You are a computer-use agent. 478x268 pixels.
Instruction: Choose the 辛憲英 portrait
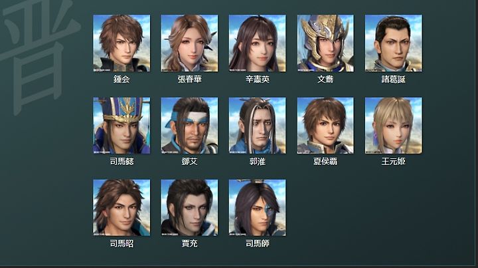[258, 43]
